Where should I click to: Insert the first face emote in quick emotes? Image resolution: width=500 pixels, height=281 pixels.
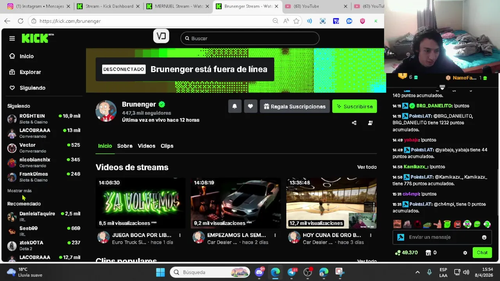(397, 224)
